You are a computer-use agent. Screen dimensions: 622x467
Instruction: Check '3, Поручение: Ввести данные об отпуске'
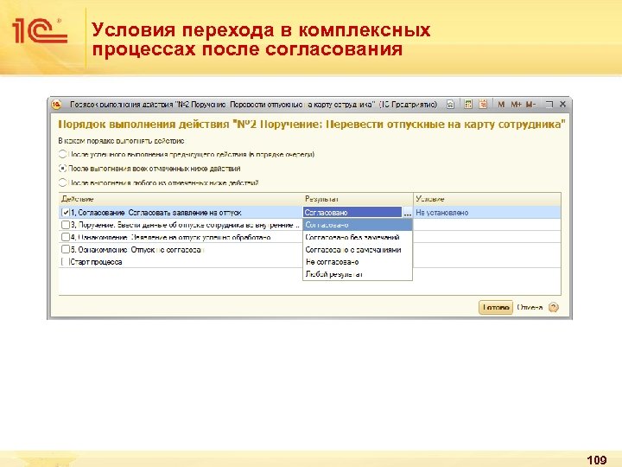(x=66, y=225)
